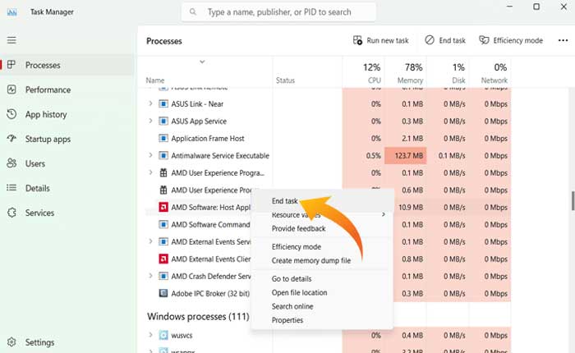Click the End task toolbar button

pos(445,40)
